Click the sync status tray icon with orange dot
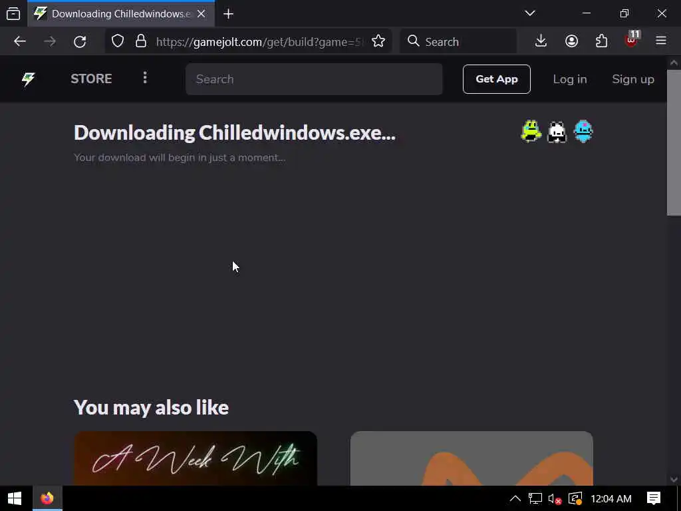This screenshot has height=511, width=681. click(575, 498)
